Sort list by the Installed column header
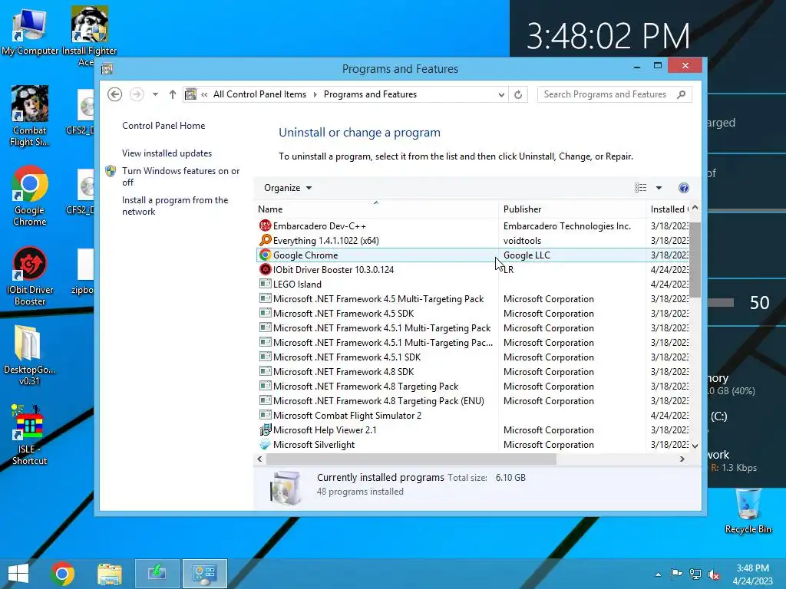This screenshot has height=589, width=786. click(668, 209)
